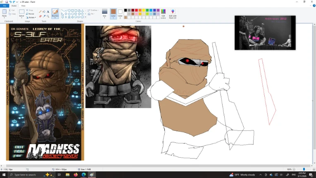Open the Size line thickness dropdown
The height and width of the screenshot is (178, 316).
coord(105,14)
